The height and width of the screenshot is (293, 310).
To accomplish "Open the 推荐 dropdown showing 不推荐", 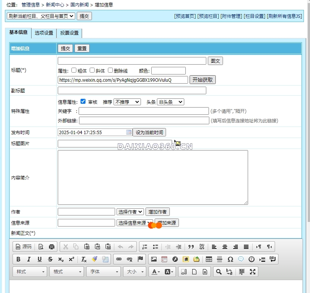I will (127, 102).
